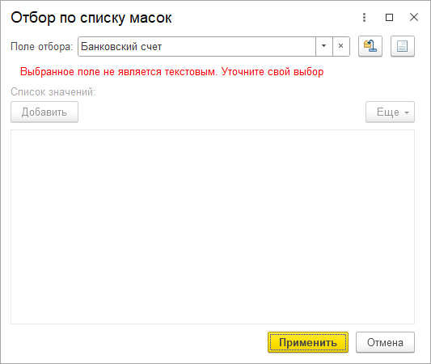Click the Отбор по списку масок title

tap(91, 18)
